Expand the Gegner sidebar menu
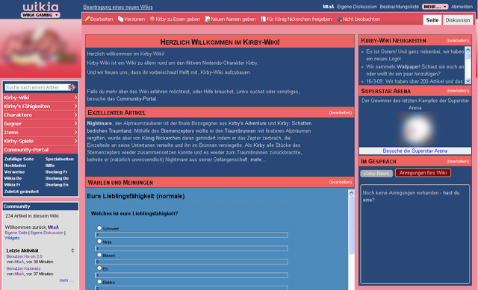 (x=40, y=124)
